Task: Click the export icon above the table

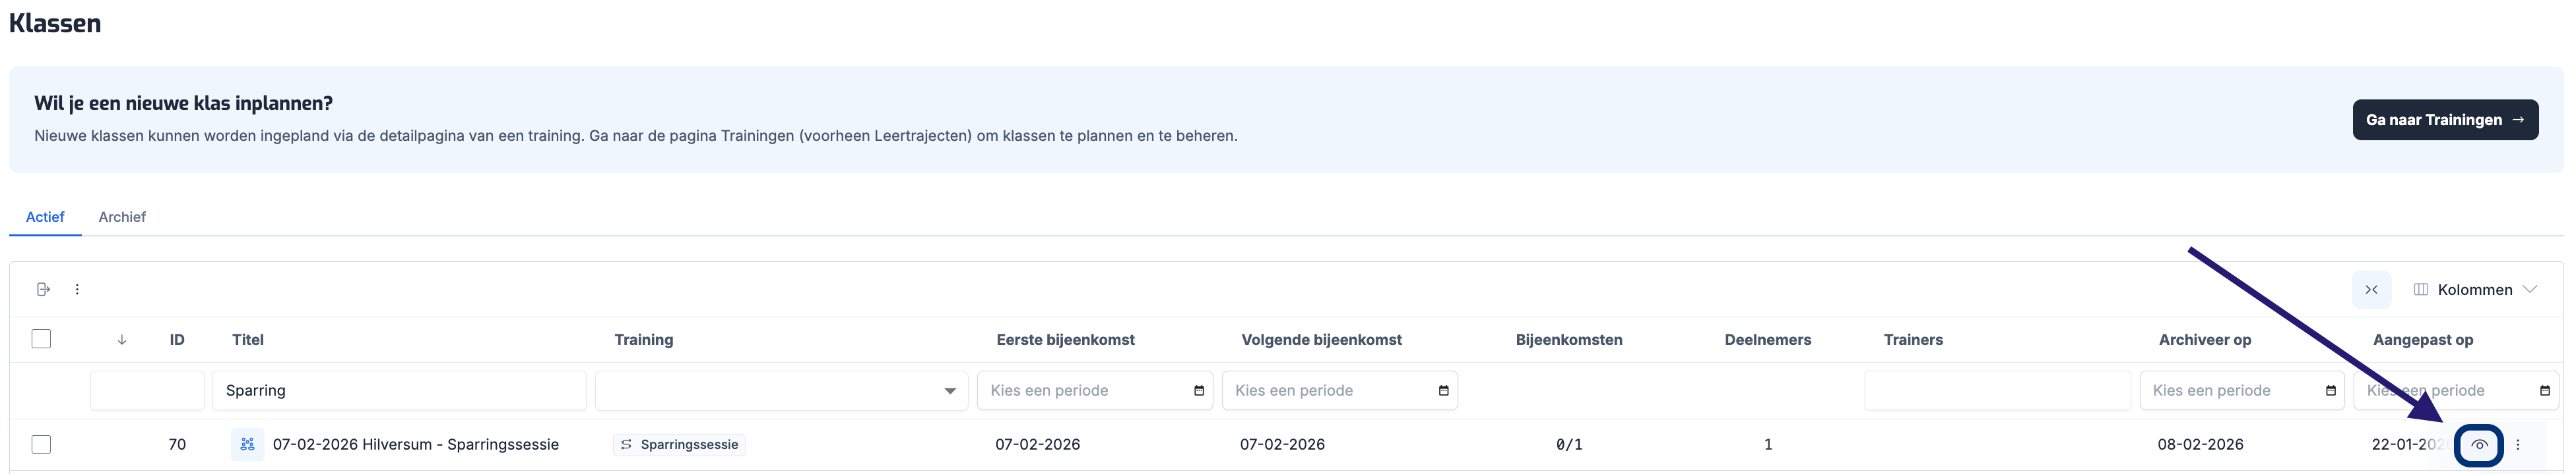Action: [43, 290]
